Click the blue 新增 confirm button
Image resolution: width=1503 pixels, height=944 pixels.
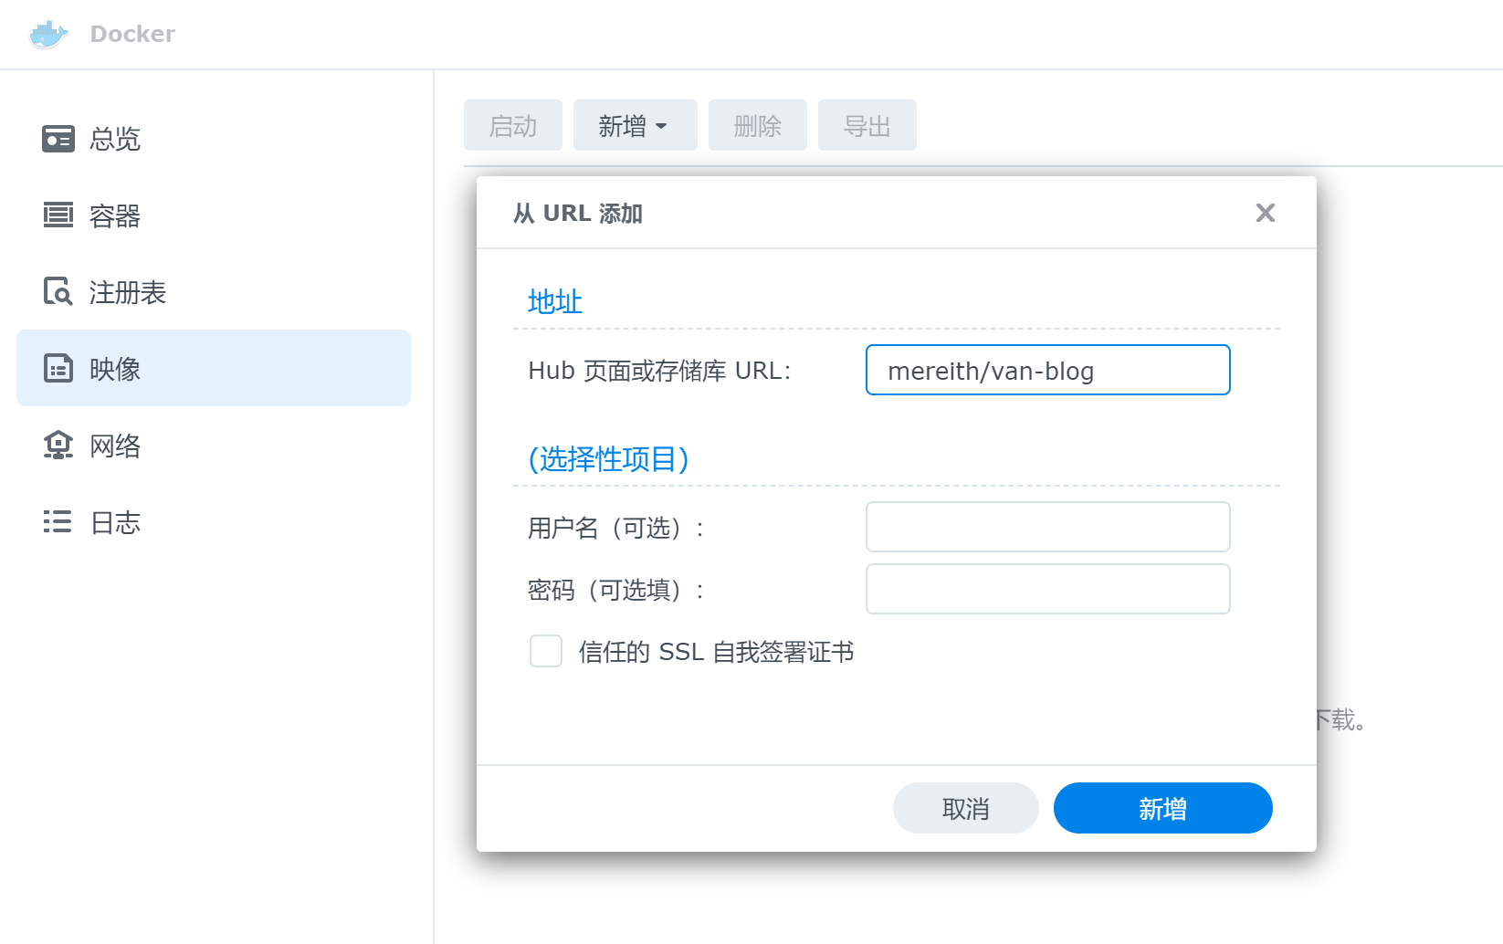click(x=1163, y=808)
